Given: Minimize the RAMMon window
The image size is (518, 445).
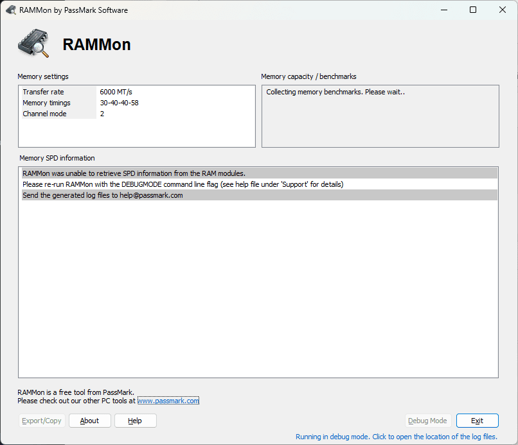Looking at the screenshot, I should 444,10.
